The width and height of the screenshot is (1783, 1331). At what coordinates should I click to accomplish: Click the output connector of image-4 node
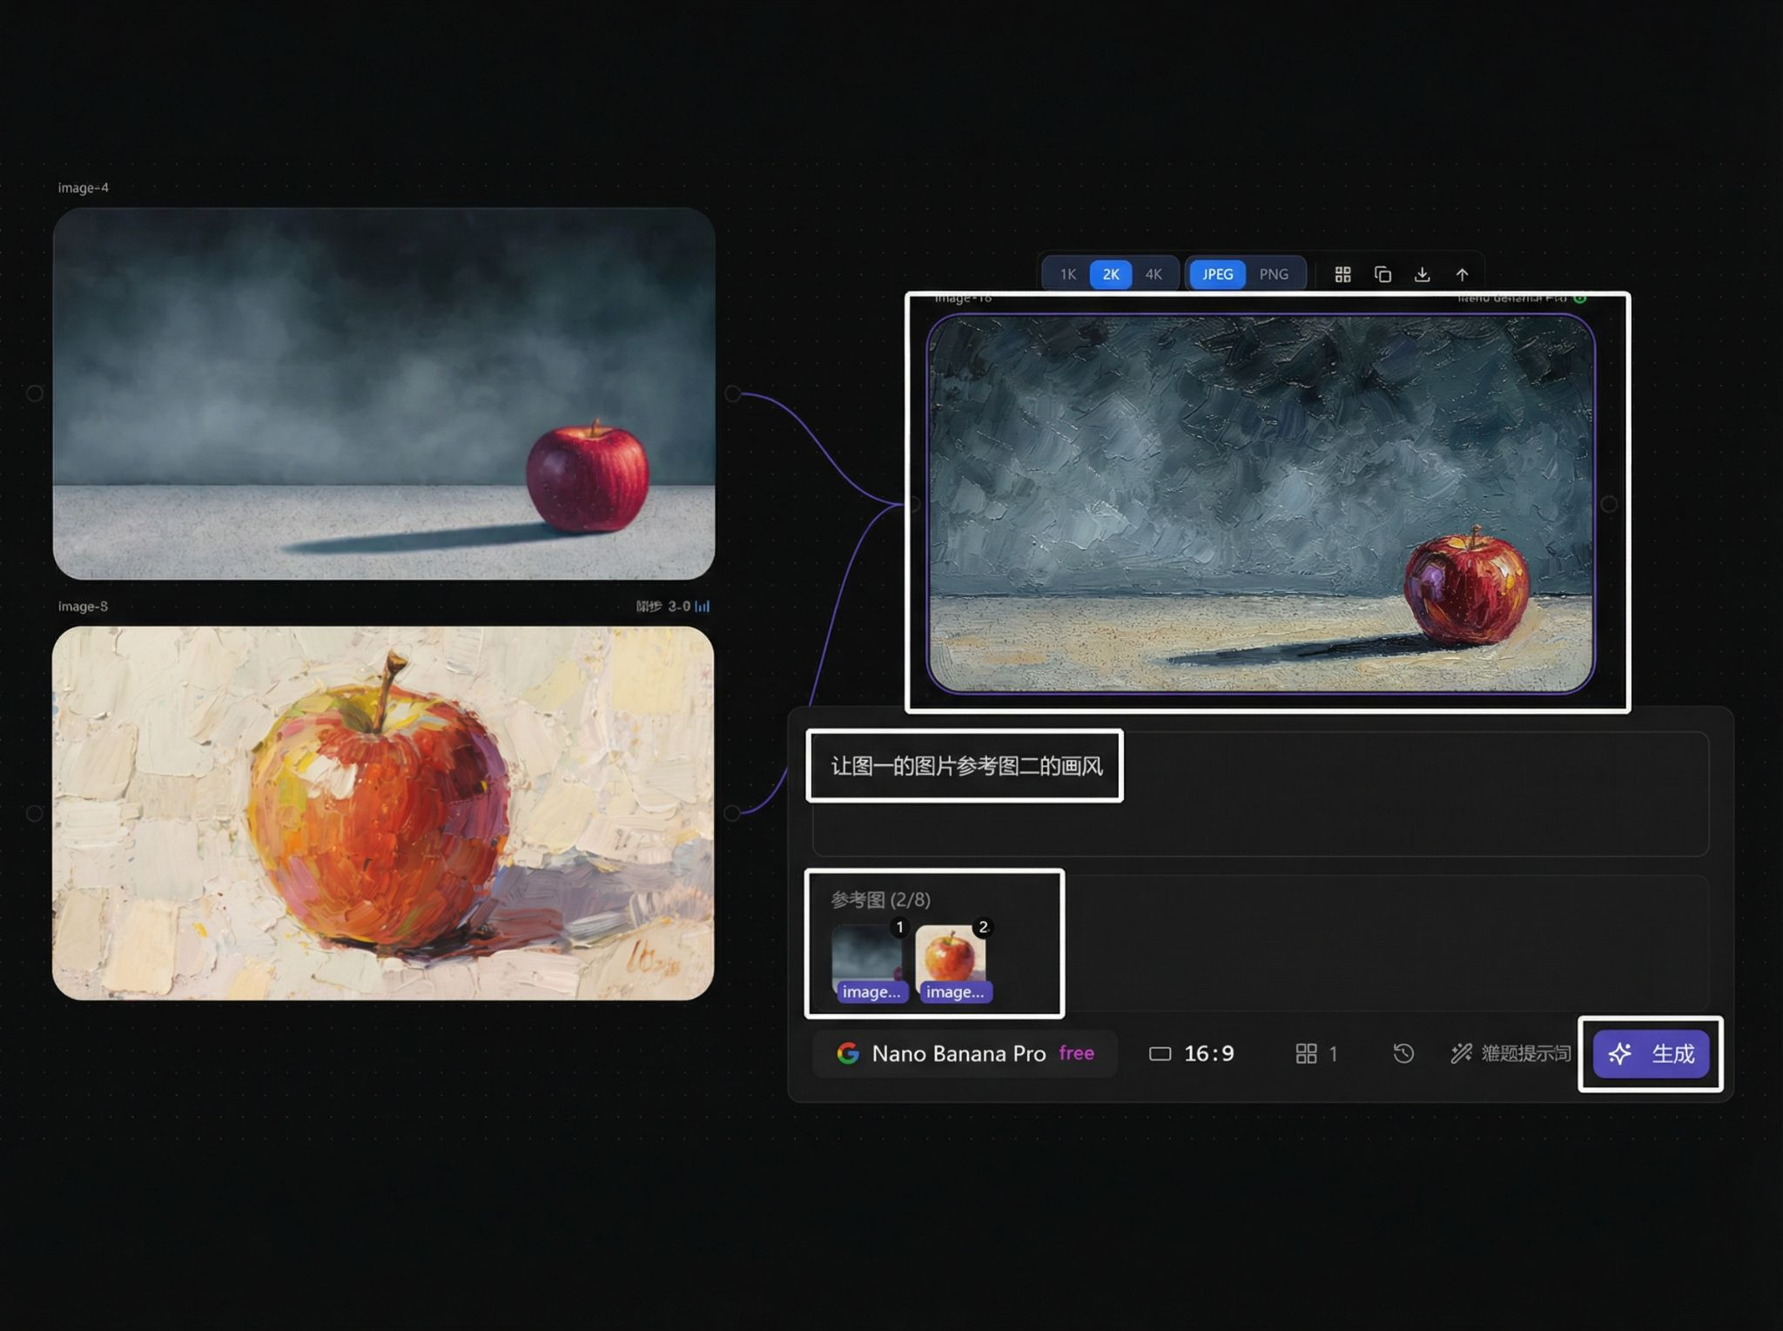[x=733, y=393]
